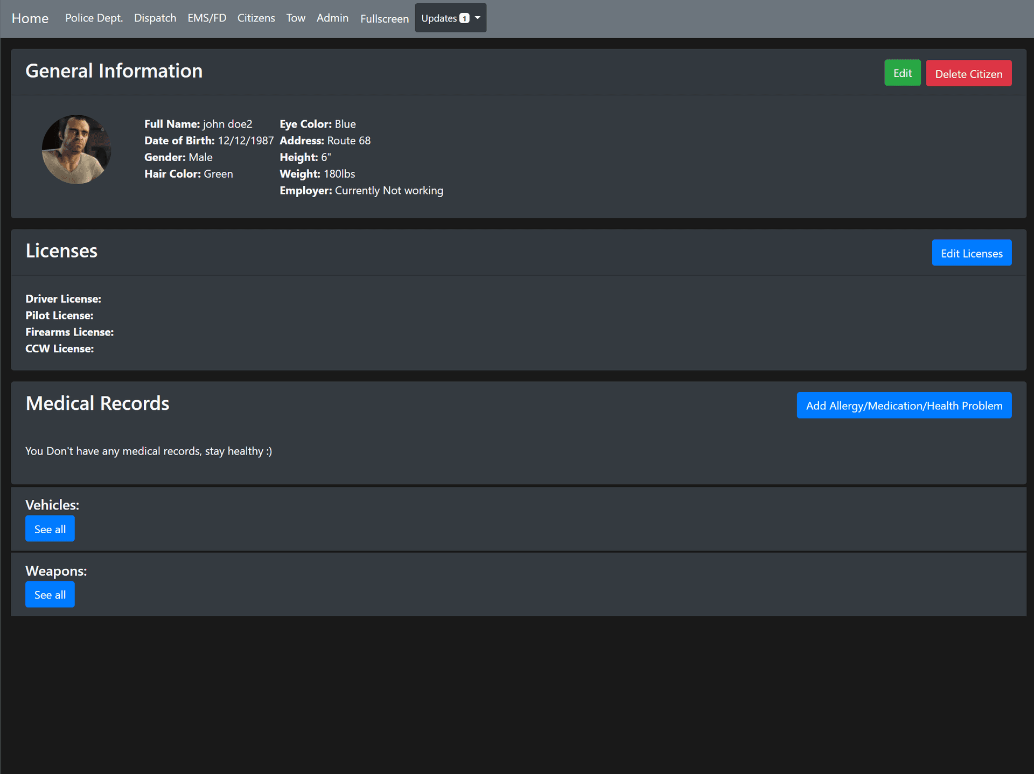Click the Home navigation tab

coord(31,17)
